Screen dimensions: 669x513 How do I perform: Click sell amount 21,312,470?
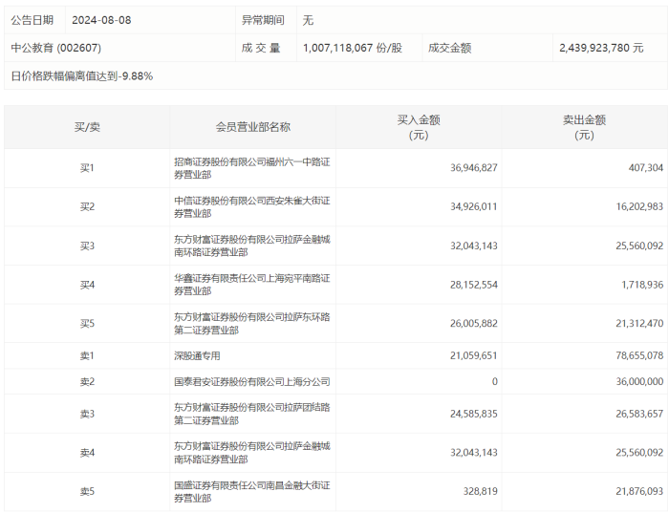(639, 324)
